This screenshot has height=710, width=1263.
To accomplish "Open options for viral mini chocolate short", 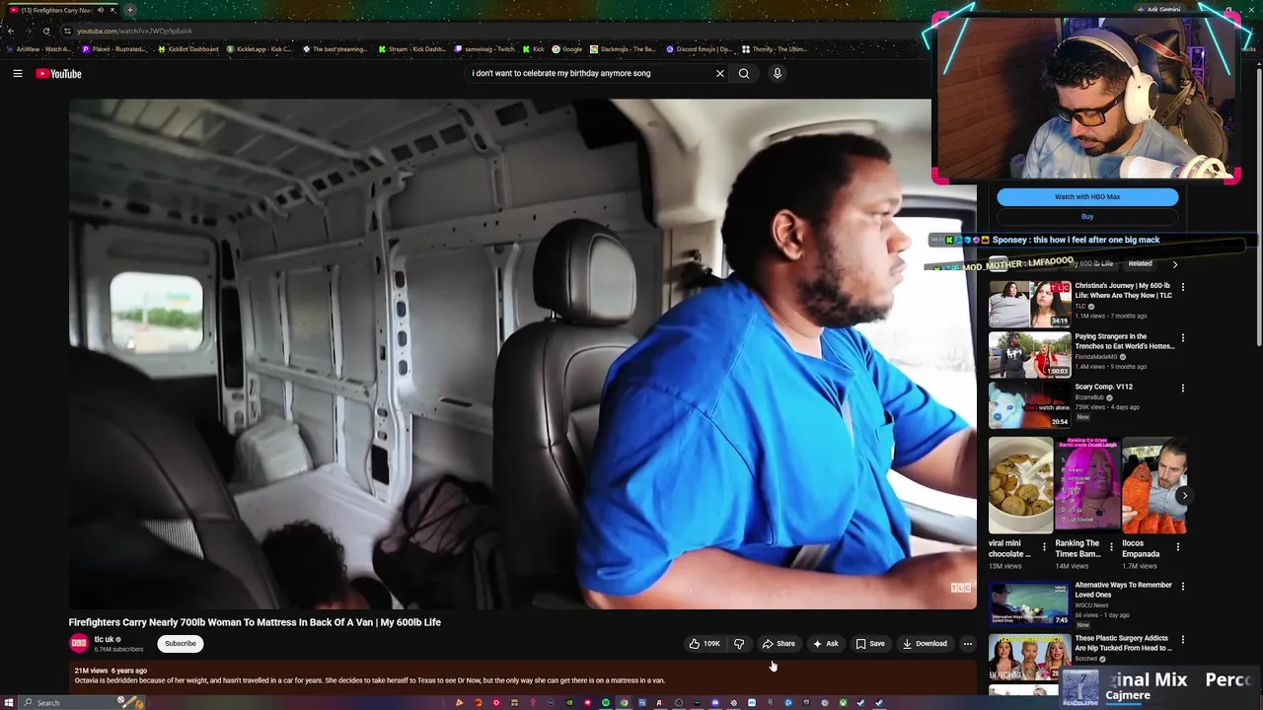I will 1044,546.
